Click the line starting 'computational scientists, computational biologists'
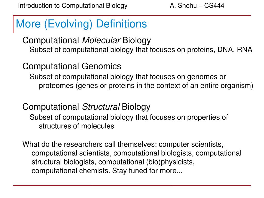Viewport: 264px width, 198px height. 136,153
